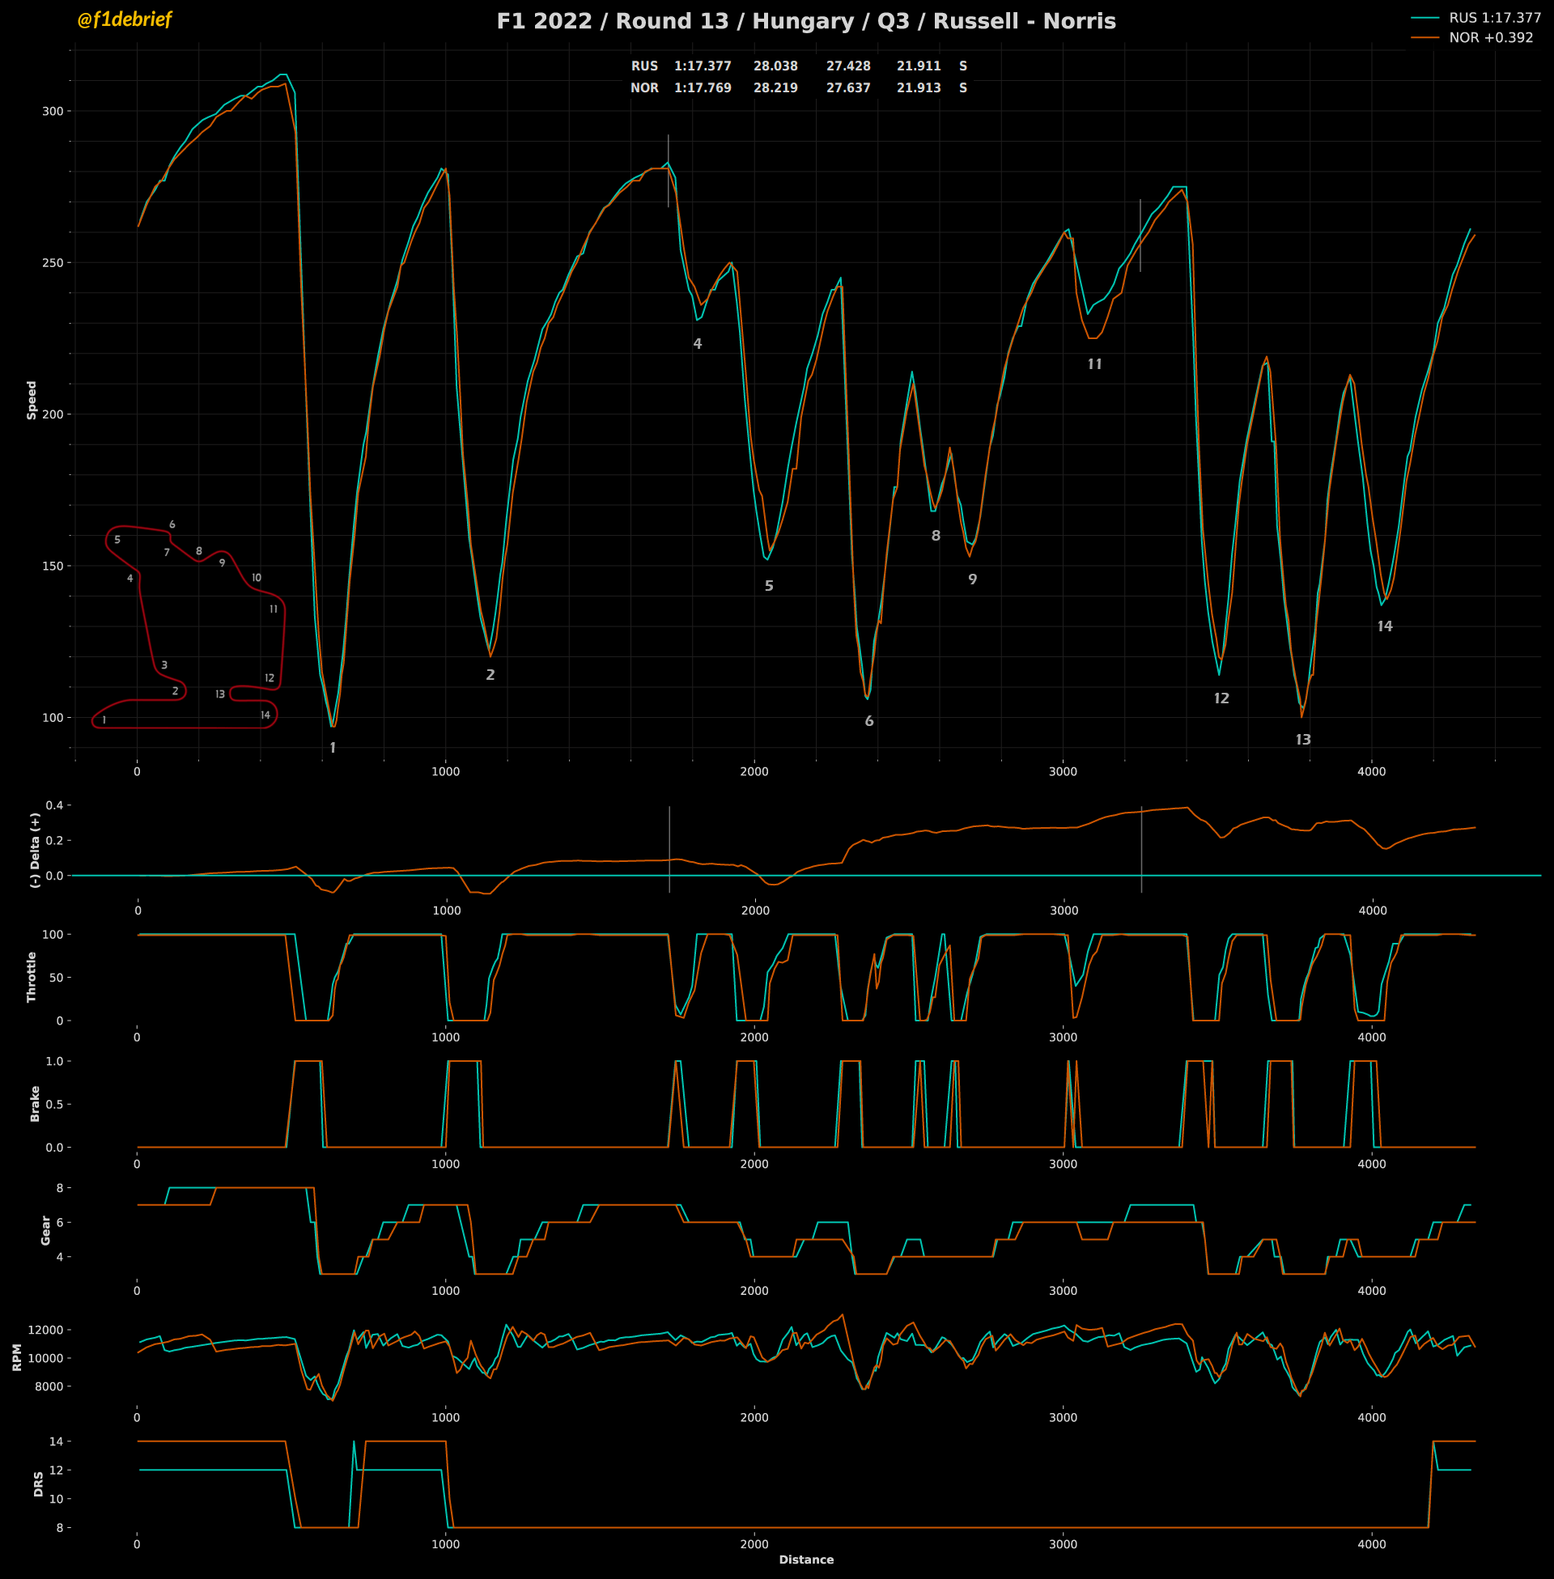Viewport: 1554px width, 1579px height.
Task: Click corner 11 label on speed trace
Action: 1094,364
